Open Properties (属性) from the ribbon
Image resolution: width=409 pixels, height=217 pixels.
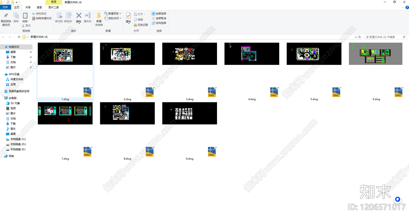click(128, 18)
